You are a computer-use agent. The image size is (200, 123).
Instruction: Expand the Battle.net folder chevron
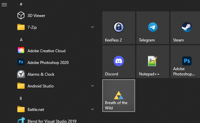point(92,109)
